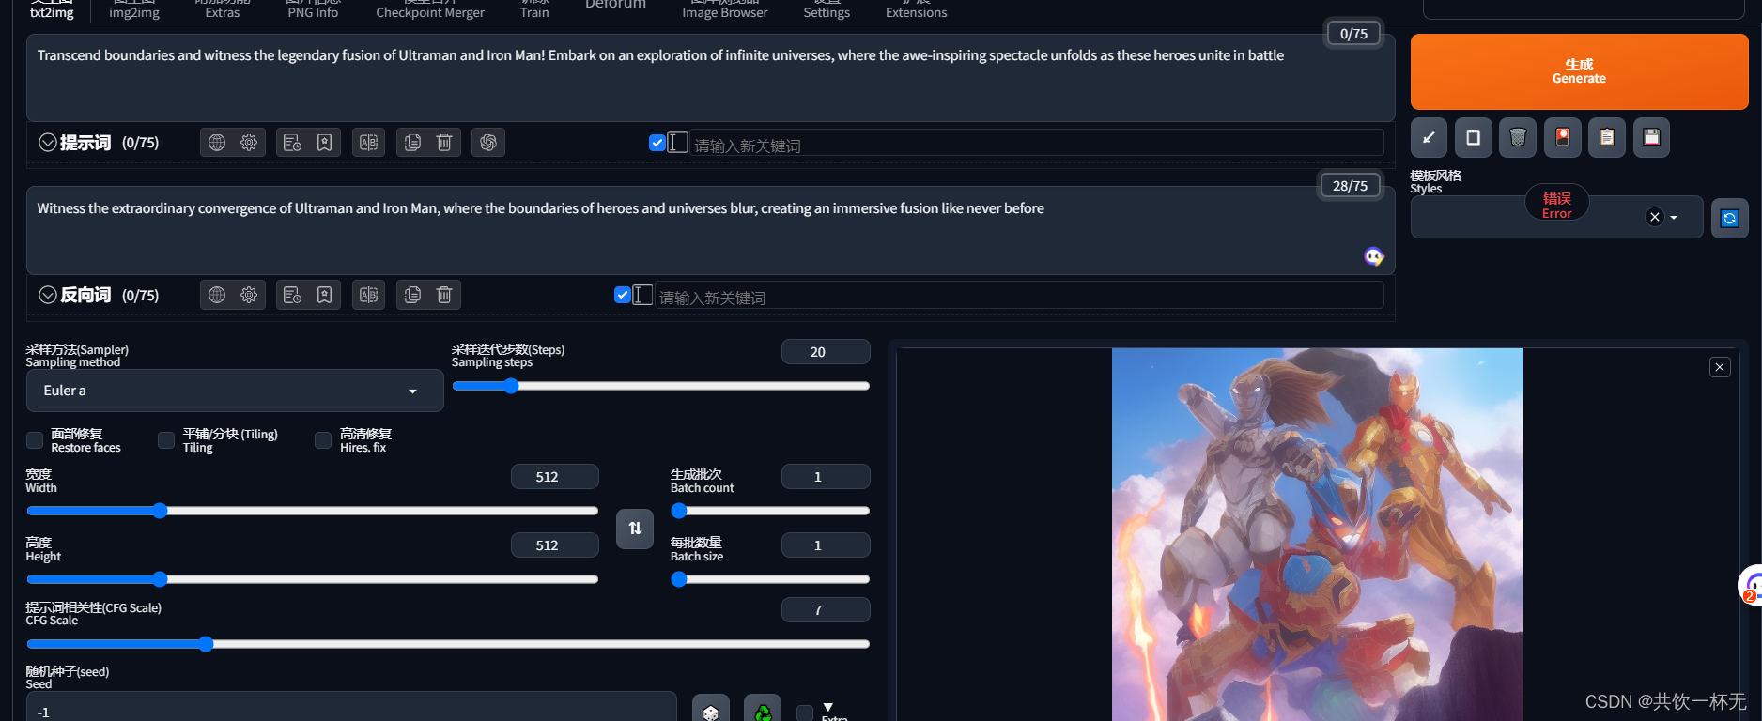Adjust the CFG Scale slider
This screenshot has height=721, width=1762.
pos(448,644)
